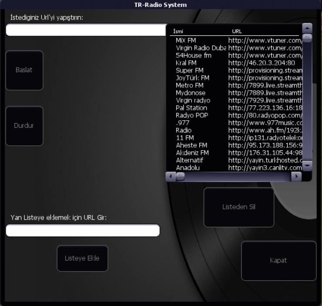Click the http://46.20.3.204:80 URL cell
Screen dimensions: 322x306
(x=262, y=63)
